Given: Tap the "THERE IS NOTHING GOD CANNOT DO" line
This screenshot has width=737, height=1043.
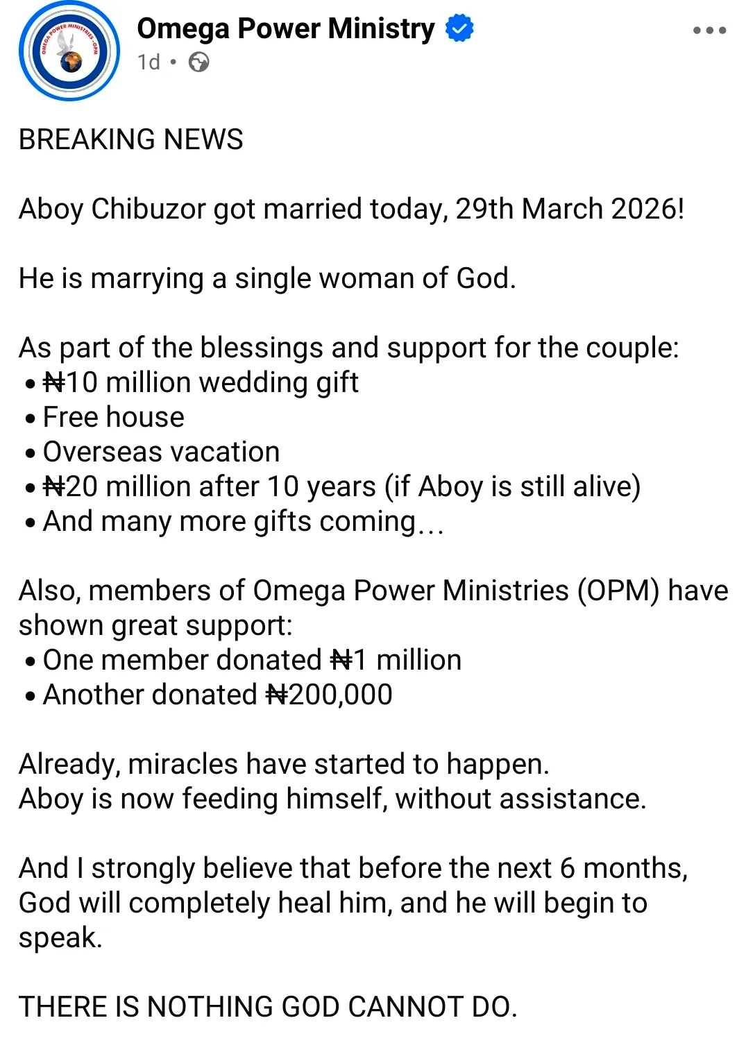Looking at the screenshot, I should [268, 1007].
